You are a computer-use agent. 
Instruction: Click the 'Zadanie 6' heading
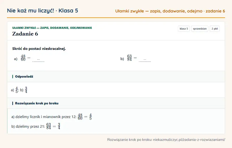(x=25, y=34)
